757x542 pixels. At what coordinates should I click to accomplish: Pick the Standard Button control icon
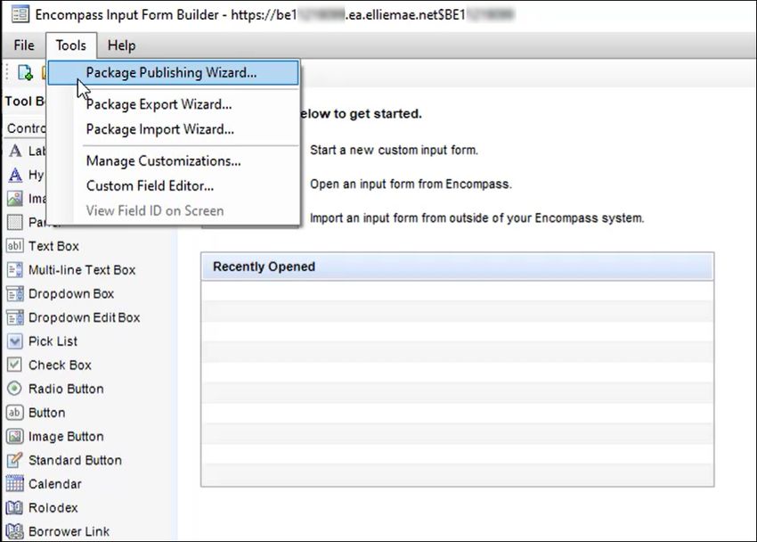pyautogui.click(x=15, y=460)
